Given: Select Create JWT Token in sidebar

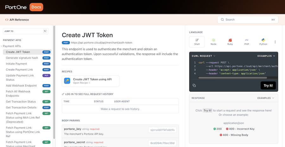Looking at the screenshot, I should click(x=27, y=52).
